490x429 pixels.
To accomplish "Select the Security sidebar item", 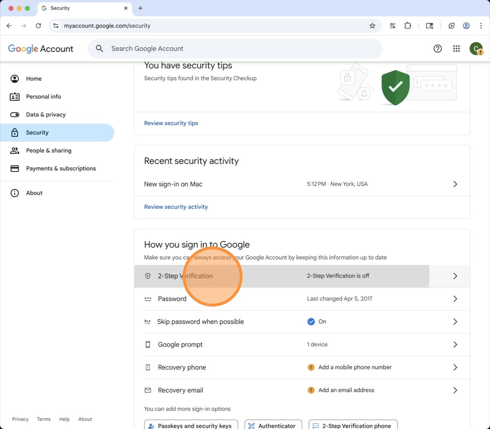I will (x=57, y=133).
